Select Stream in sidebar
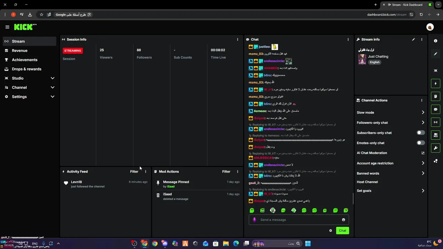This screenshot has height=249, width=443. point(29,41)
